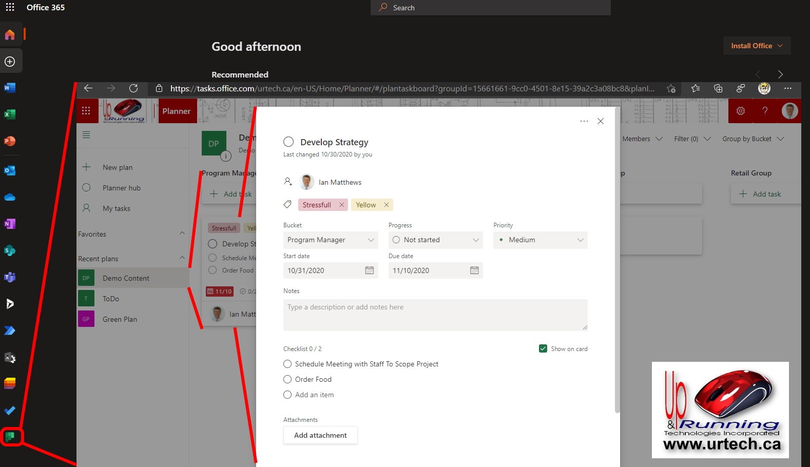This screenshot has height=467, width=810.
Task: Mark Order Food checklist item complete
Action: pos(287,379)
